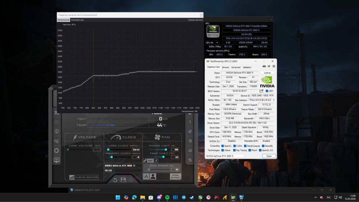Image resolution: width=359 pixels, height=202 pixels.
Task: Open the Afterburner information icon
Action: pos(57,131)
